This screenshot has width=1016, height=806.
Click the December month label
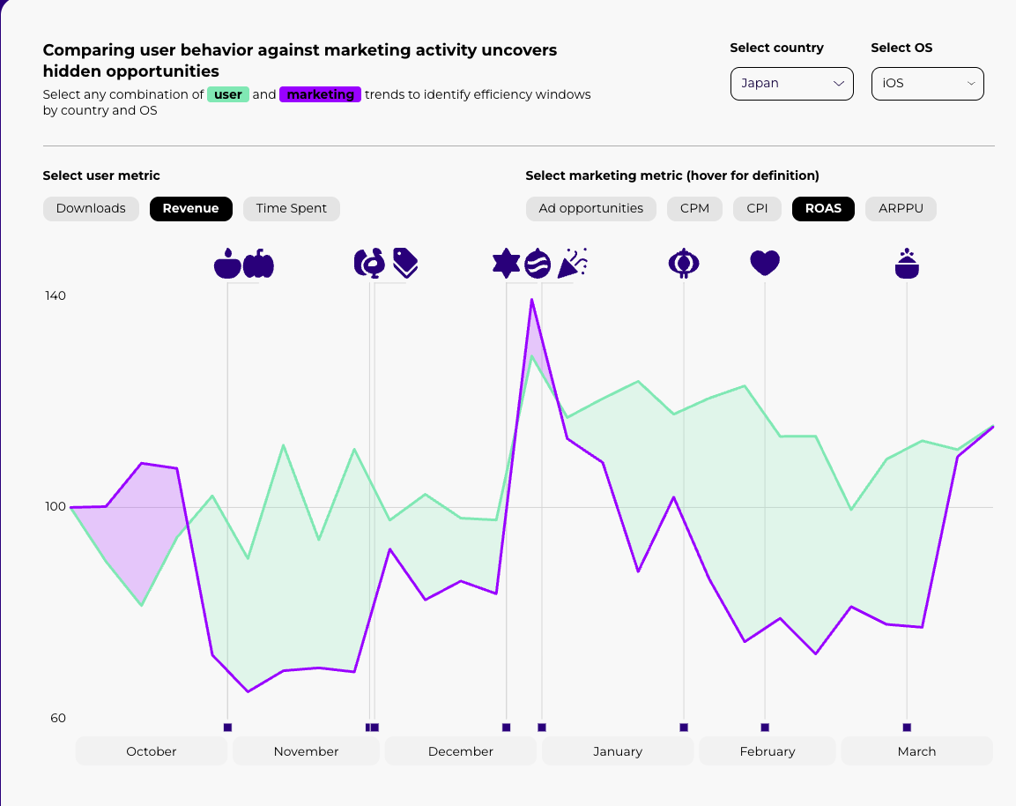460,751
